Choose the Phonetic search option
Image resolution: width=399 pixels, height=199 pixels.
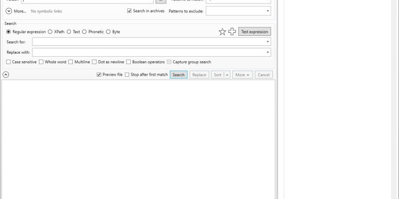85,32
